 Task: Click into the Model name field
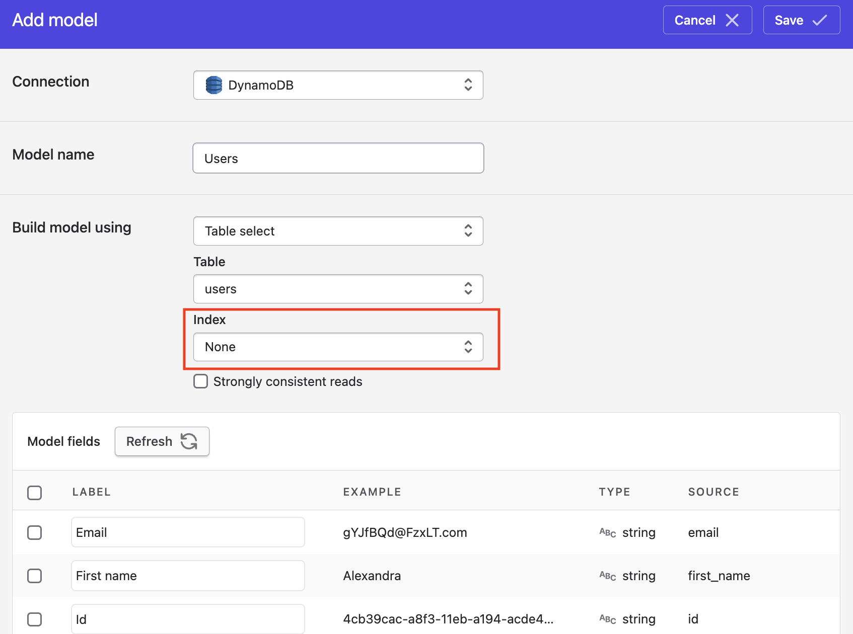point(338,158)
